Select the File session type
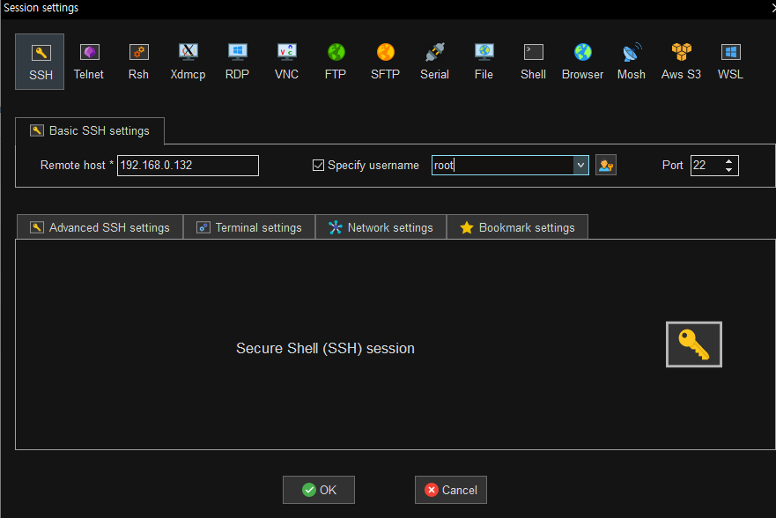Screen dimensions: 776x518 tap(484, 62)
